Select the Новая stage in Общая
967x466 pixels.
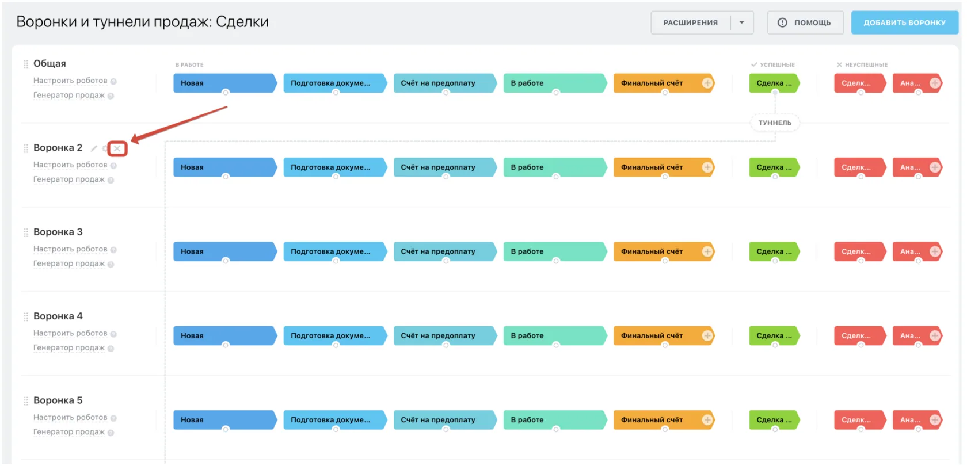coord(225,83)
